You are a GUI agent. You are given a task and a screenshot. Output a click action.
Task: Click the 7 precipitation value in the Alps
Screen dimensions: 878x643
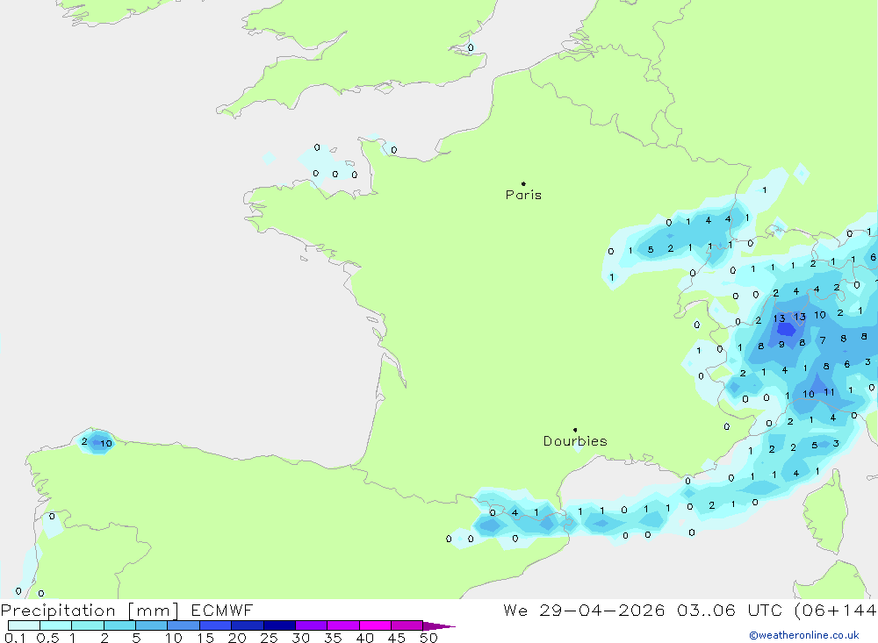point(823,339)
